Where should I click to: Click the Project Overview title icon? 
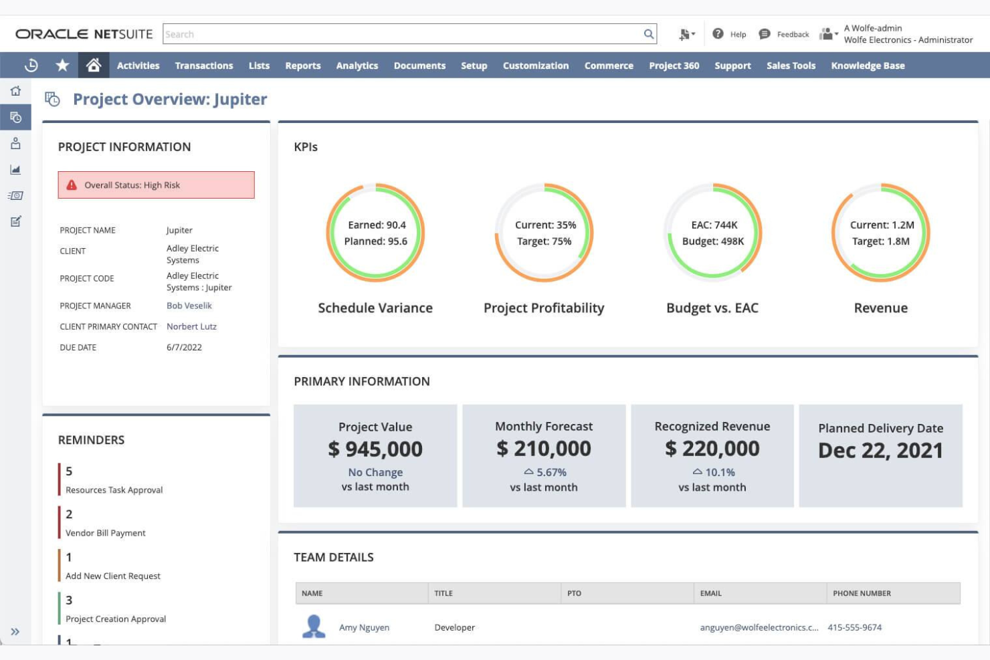tap(52, 100)
